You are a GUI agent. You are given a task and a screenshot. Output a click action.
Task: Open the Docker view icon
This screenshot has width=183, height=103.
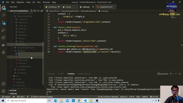tap(3, 45)
